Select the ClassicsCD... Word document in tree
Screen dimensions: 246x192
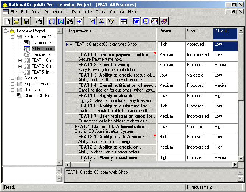point(39,43)
